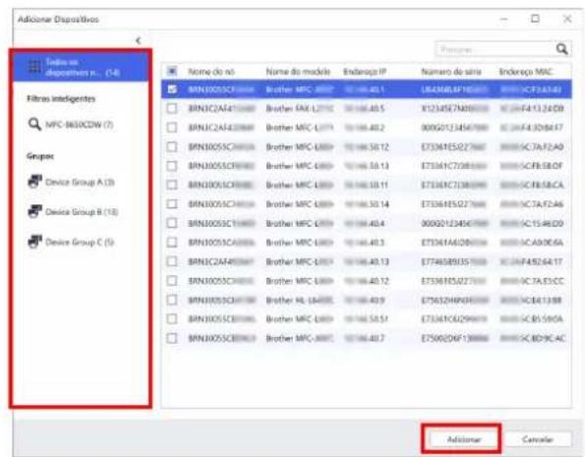Click the MAC address cell ending 9C:AC

tap(532, 338)
